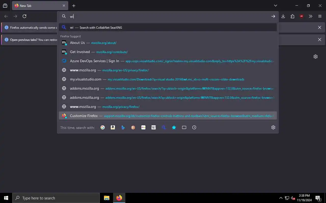The width and height of the screenshot is (326, 203).
Task: Open the Get Involved suggestion
Action: 168,52
